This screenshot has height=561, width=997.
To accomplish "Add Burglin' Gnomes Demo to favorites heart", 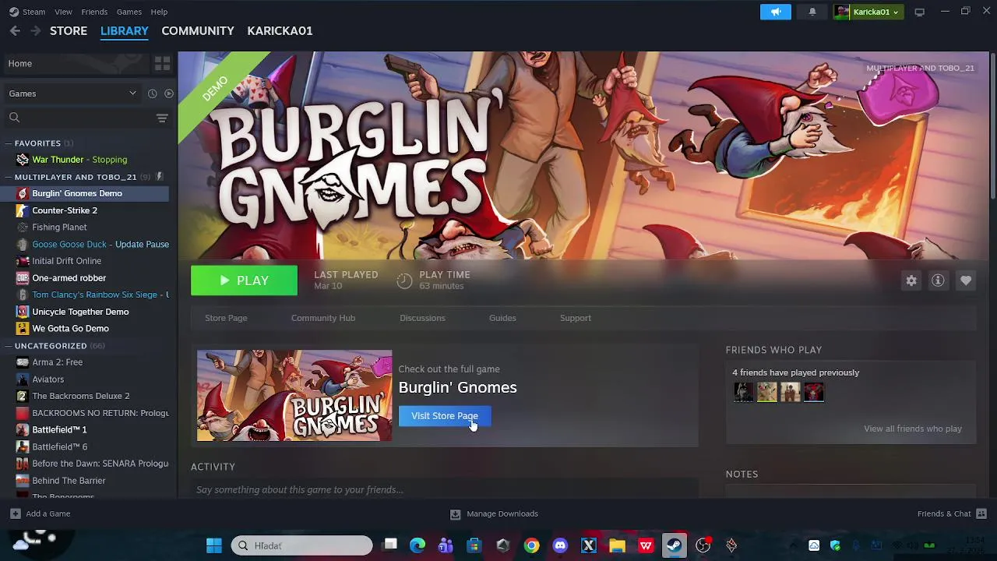I will coord(966,280).
